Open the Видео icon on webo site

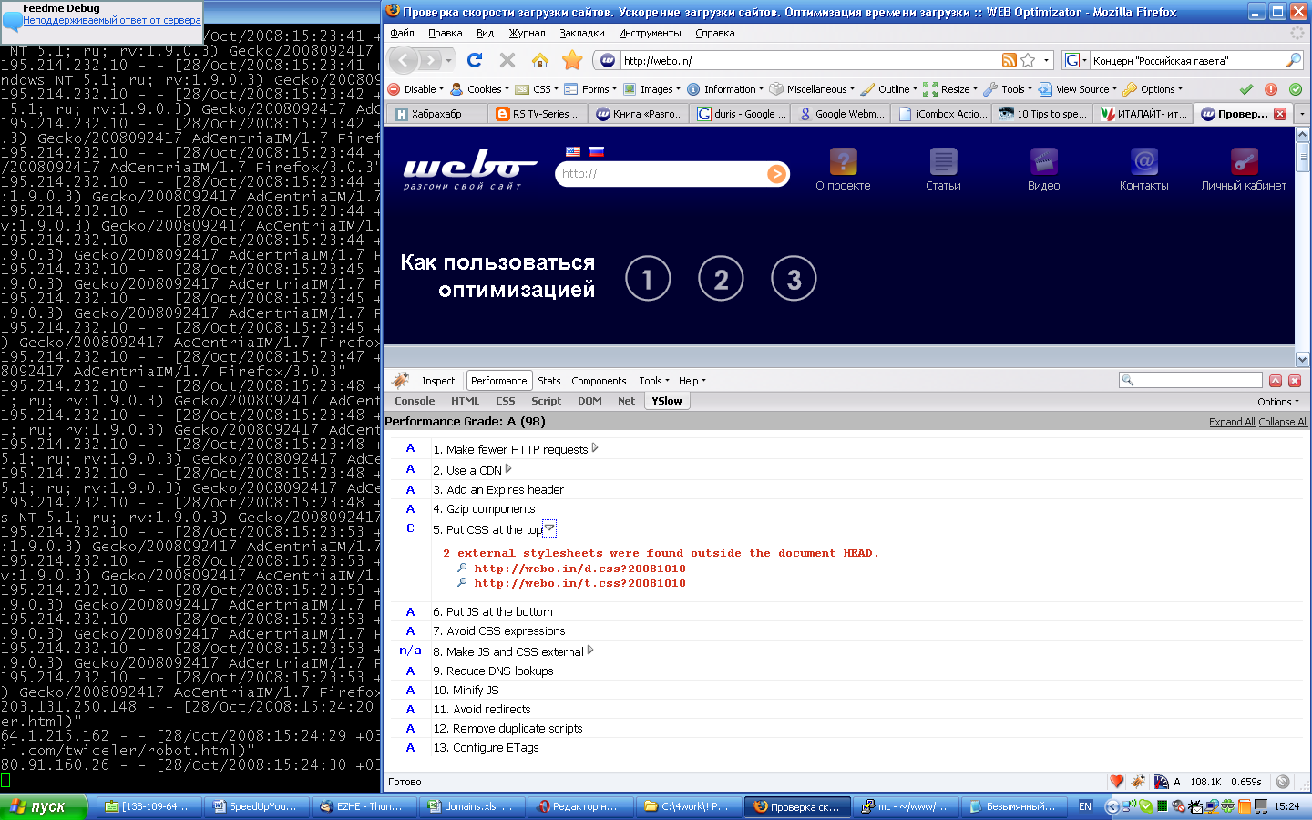point(1043,161)
